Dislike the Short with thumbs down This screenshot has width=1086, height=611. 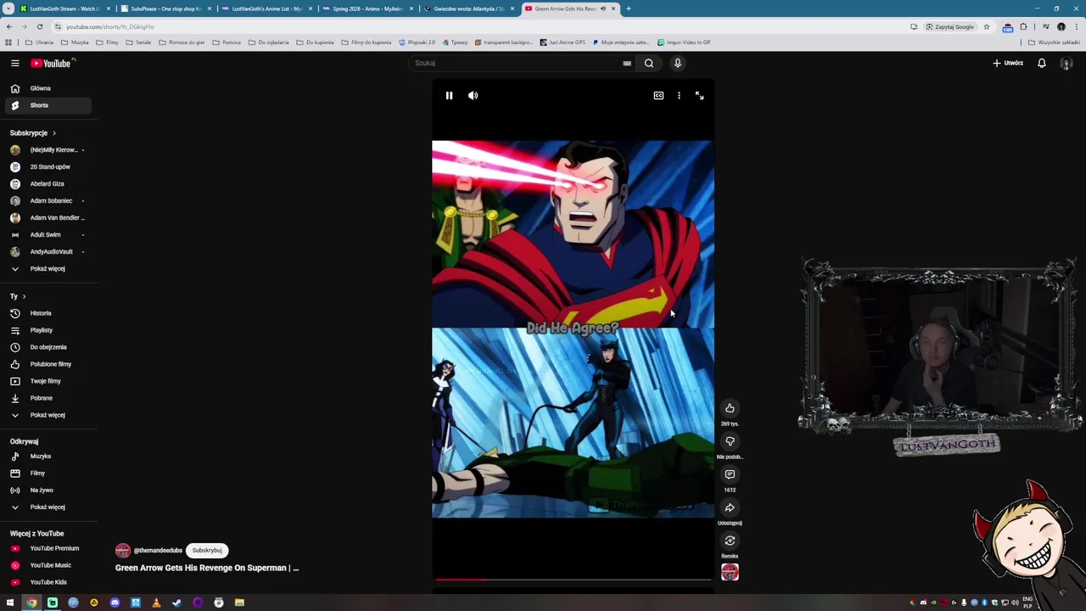[x=730, y=441]
